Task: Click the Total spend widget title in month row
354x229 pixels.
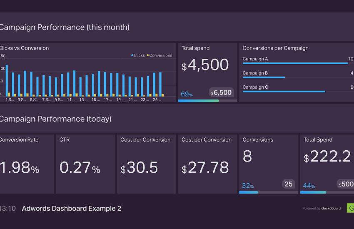Action: coord(195,48)
